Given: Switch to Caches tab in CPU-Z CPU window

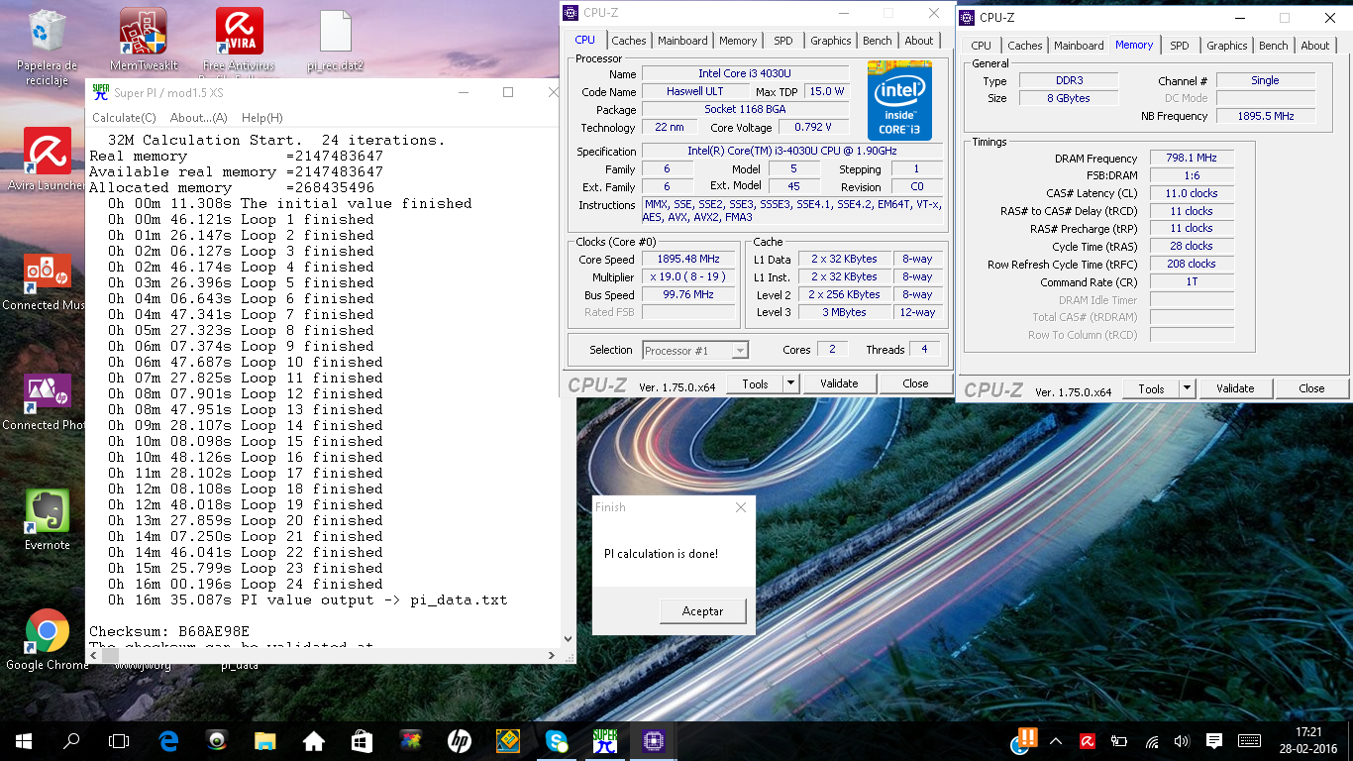Looking at the screenshot, I should pos(628,41).
